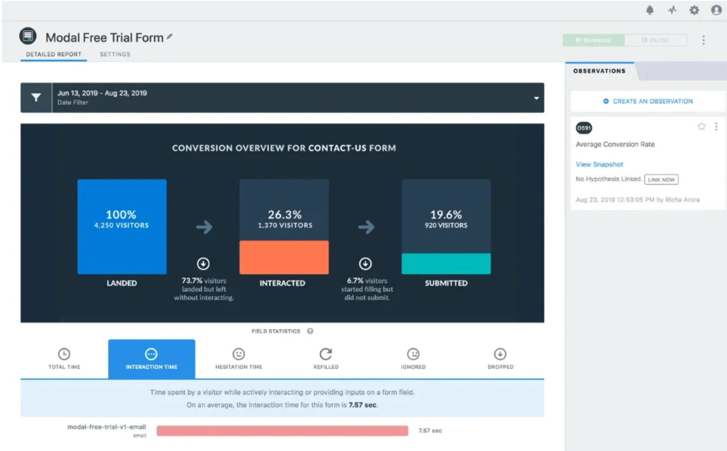The image size is (727, 451).
Task: Open the notifications bell icon
Action: (650, 10)
